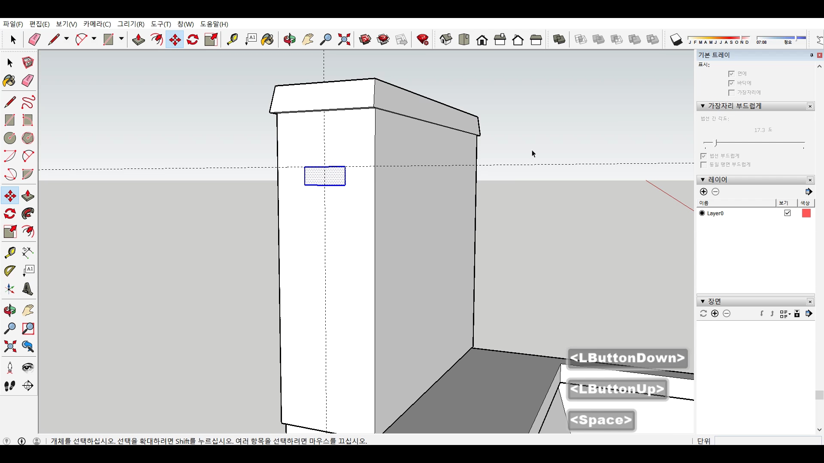Choose the Orbit tool in left toolbar
Screen dimensions: 824x463
10,310
